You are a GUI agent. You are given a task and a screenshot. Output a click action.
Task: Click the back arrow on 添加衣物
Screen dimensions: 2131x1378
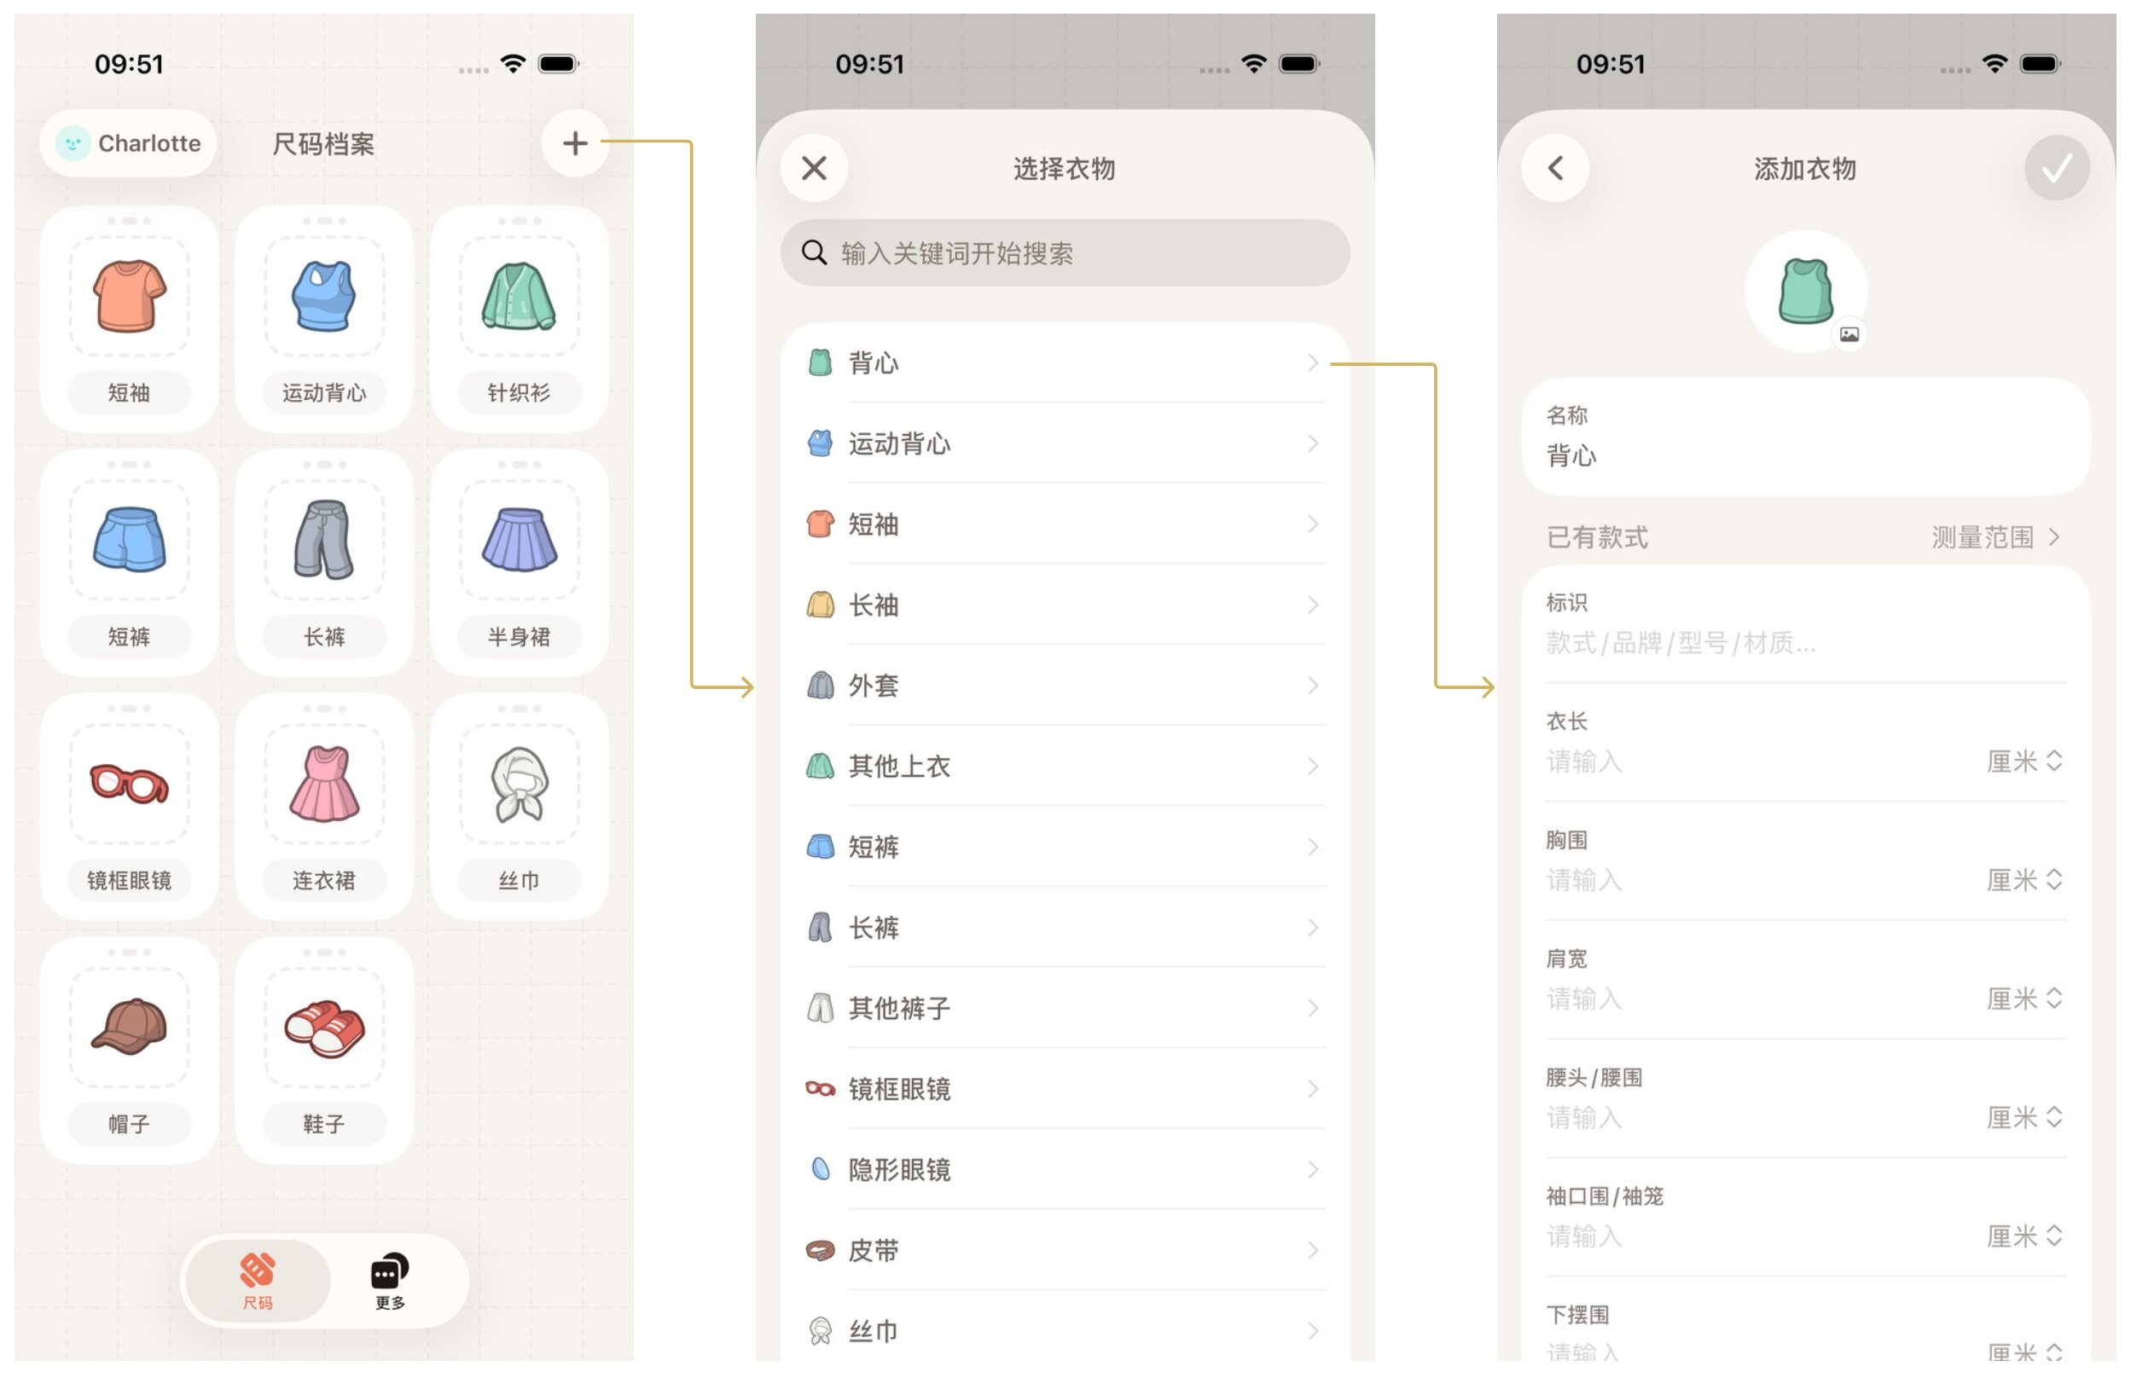pyautogui.click(x=1555, y=168)
